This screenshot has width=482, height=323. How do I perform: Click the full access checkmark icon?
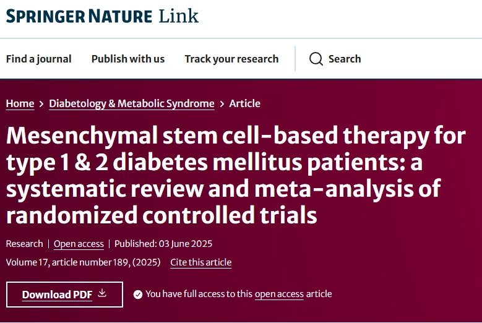(137, 295)
